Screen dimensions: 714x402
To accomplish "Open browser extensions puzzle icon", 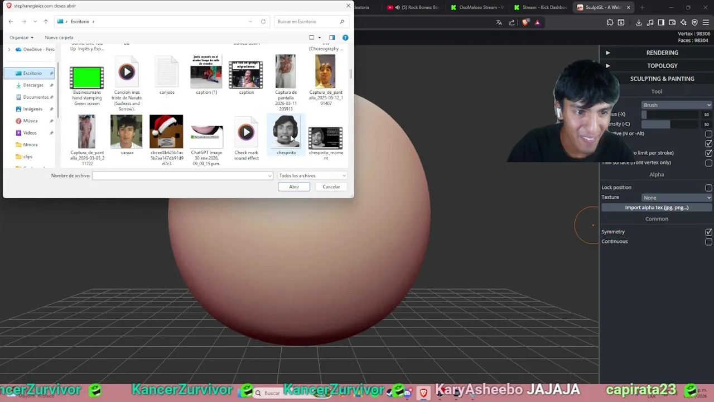I will point(610,22).
